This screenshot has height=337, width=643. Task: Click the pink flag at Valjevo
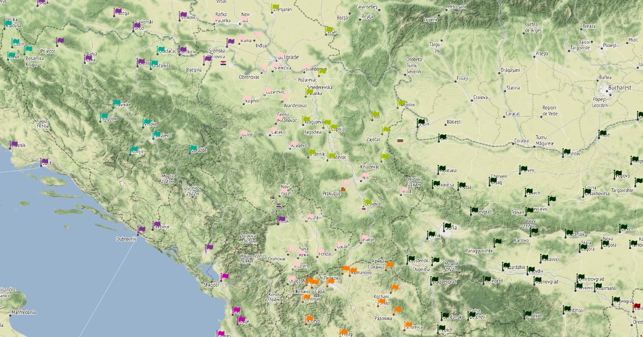pyautogui.click(x=247, y=99)
